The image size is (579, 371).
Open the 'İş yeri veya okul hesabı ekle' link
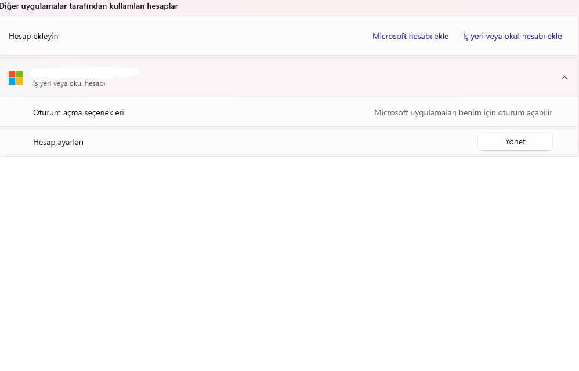click(512, 36)
